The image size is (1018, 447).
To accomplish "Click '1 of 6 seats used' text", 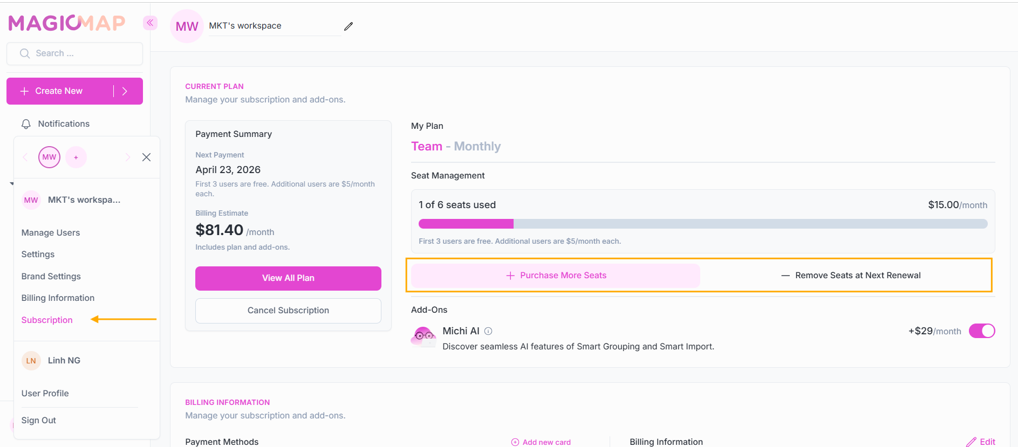I will (x=457, y=205).
